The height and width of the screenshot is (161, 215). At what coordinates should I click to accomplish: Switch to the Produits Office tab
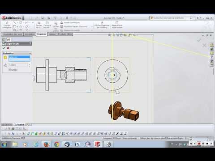pos(65,34)
